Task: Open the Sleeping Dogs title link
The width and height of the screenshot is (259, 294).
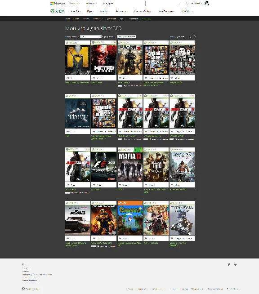Action: pos(176,83)
